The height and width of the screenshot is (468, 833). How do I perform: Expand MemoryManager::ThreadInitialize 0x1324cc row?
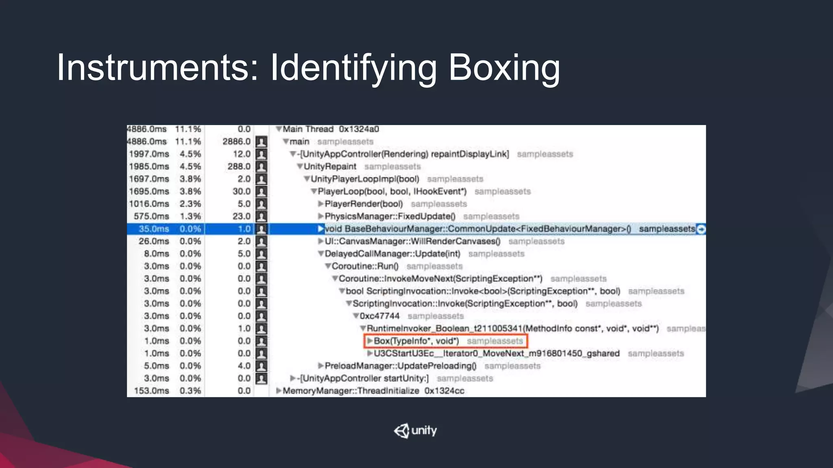(279, 391)
